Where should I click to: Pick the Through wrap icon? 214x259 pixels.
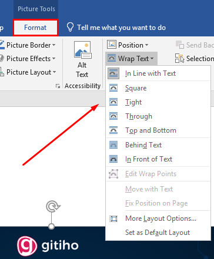tap(113, 116)
